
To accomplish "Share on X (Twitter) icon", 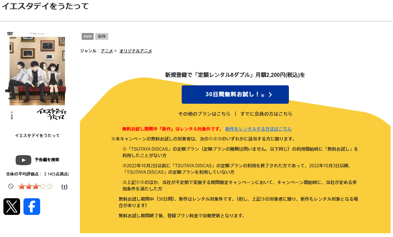I will click(12, 207).
